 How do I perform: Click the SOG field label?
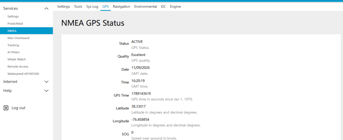(126, 134)
